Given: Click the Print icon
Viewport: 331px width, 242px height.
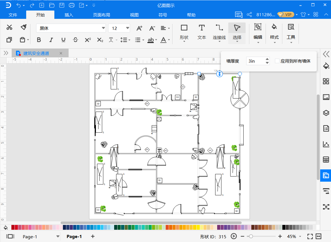Looking at the screenshot, I should click(72, 5).
